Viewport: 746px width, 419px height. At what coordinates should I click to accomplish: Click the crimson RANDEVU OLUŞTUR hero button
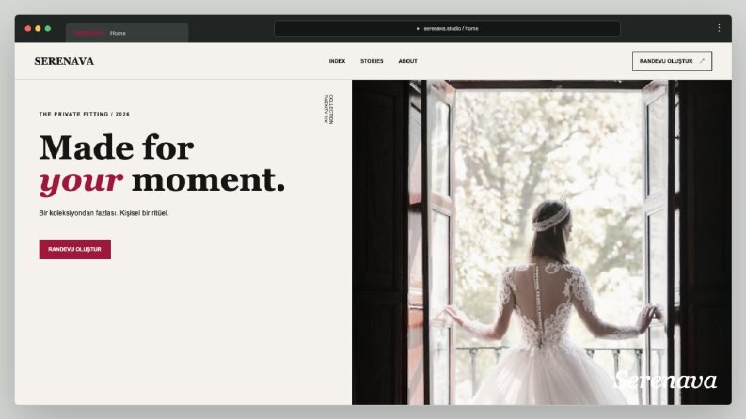coord(74,249)
